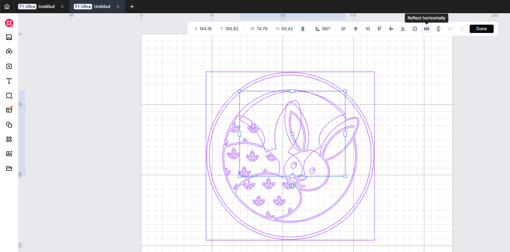Viewport: 510px width, 252px height.
Task: Go to the Home screen icon
Action: tap(7, 7)
